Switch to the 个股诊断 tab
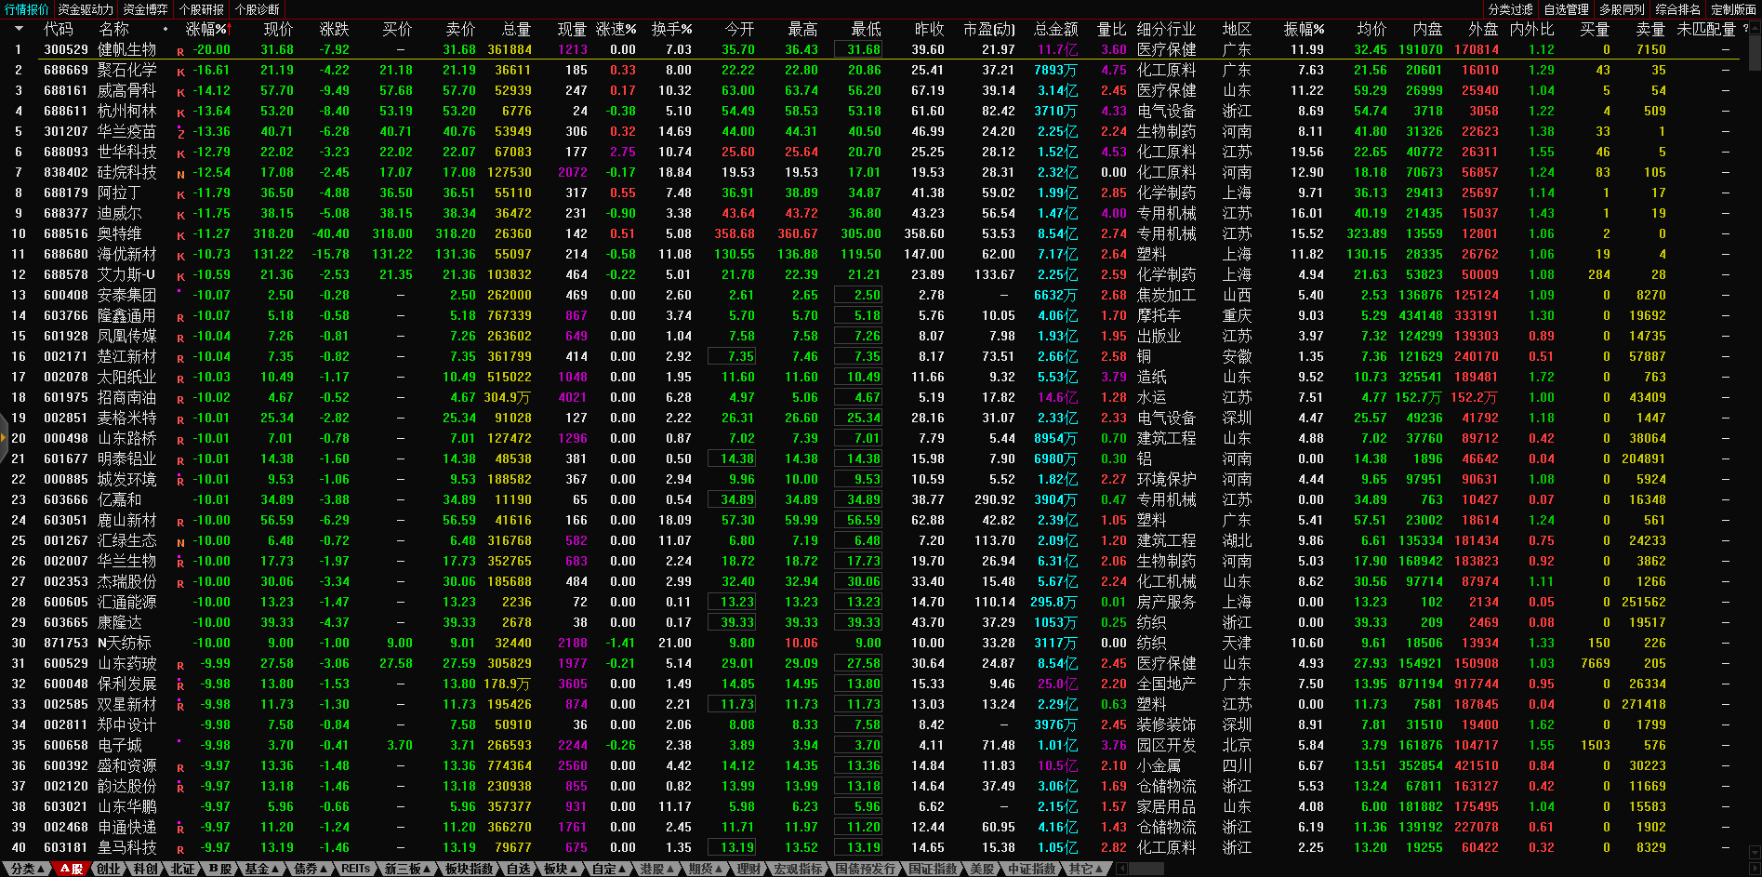This screenshot has width=1762, height=877. 258,9
